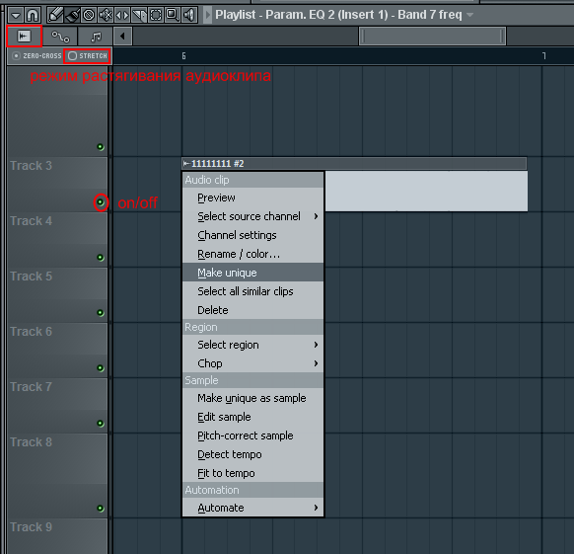Click the 11111111 #2 clip title
The image size is (574, 554).
(x=217, y=164)
